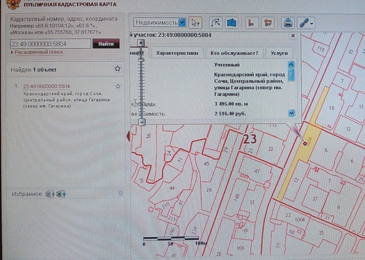Image resolution: width=365 pixels, height=260 pixels.
Task: Click the cadastral number search field
Action: pos(50,43)
